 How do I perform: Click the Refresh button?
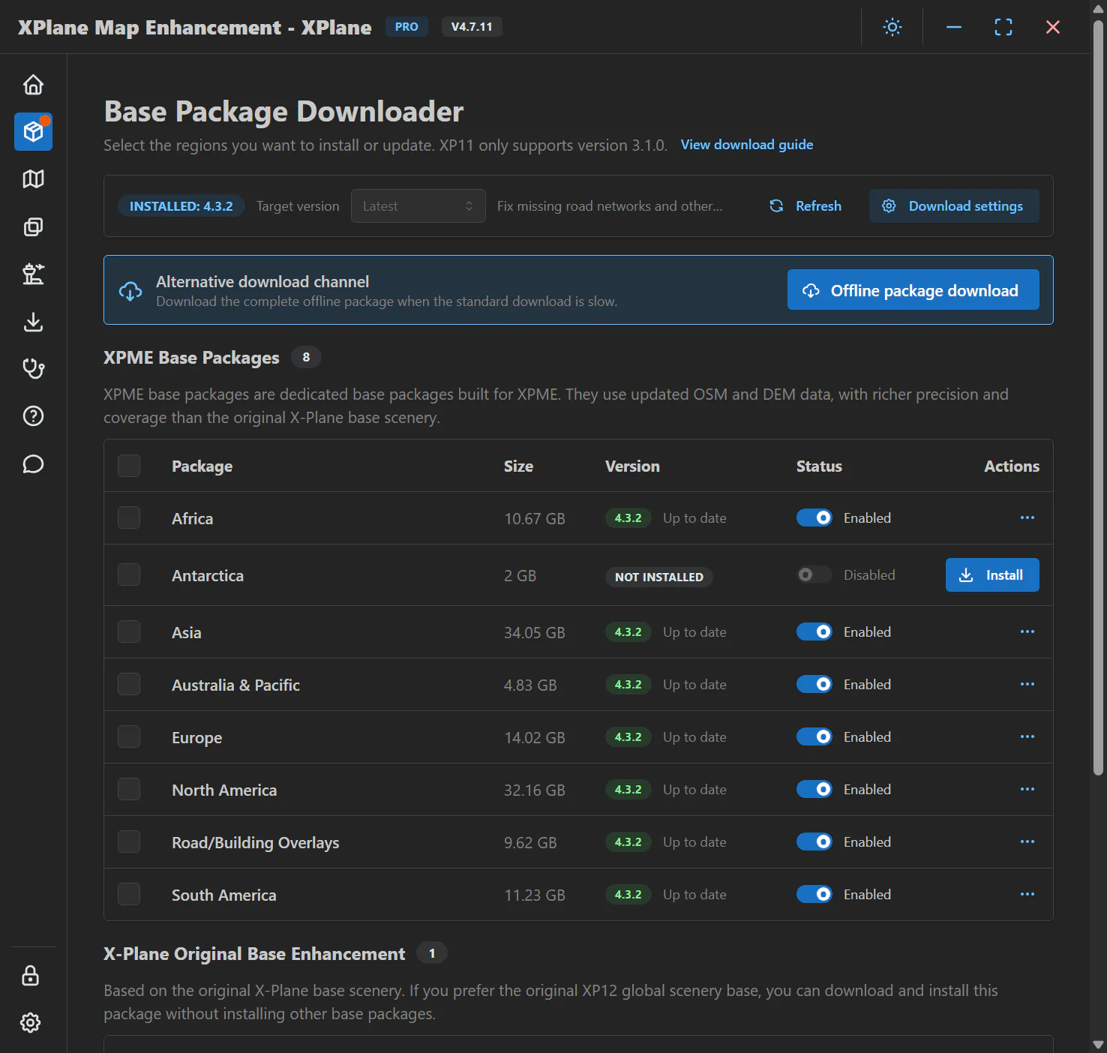click(805, 206)
